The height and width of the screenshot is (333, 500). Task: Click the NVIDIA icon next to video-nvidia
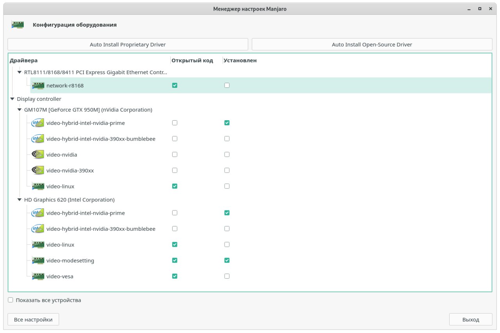click(38, 155)
